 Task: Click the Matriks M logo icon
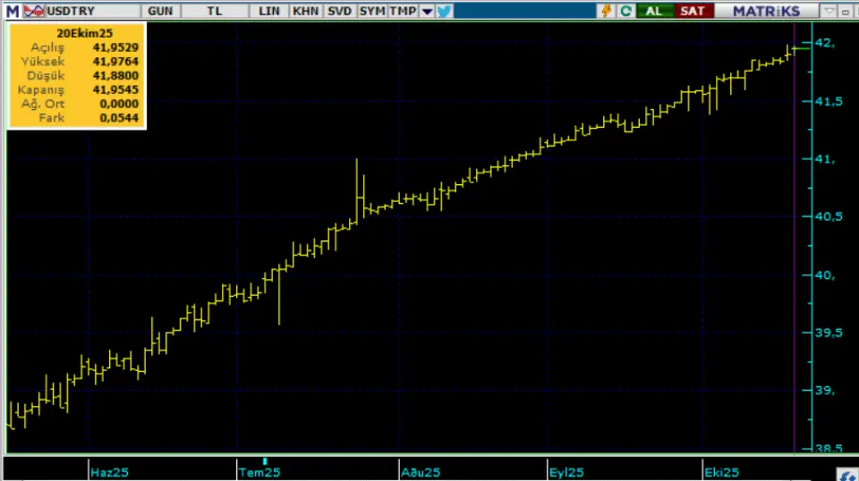pyautogui.click(x=12, y=11)
